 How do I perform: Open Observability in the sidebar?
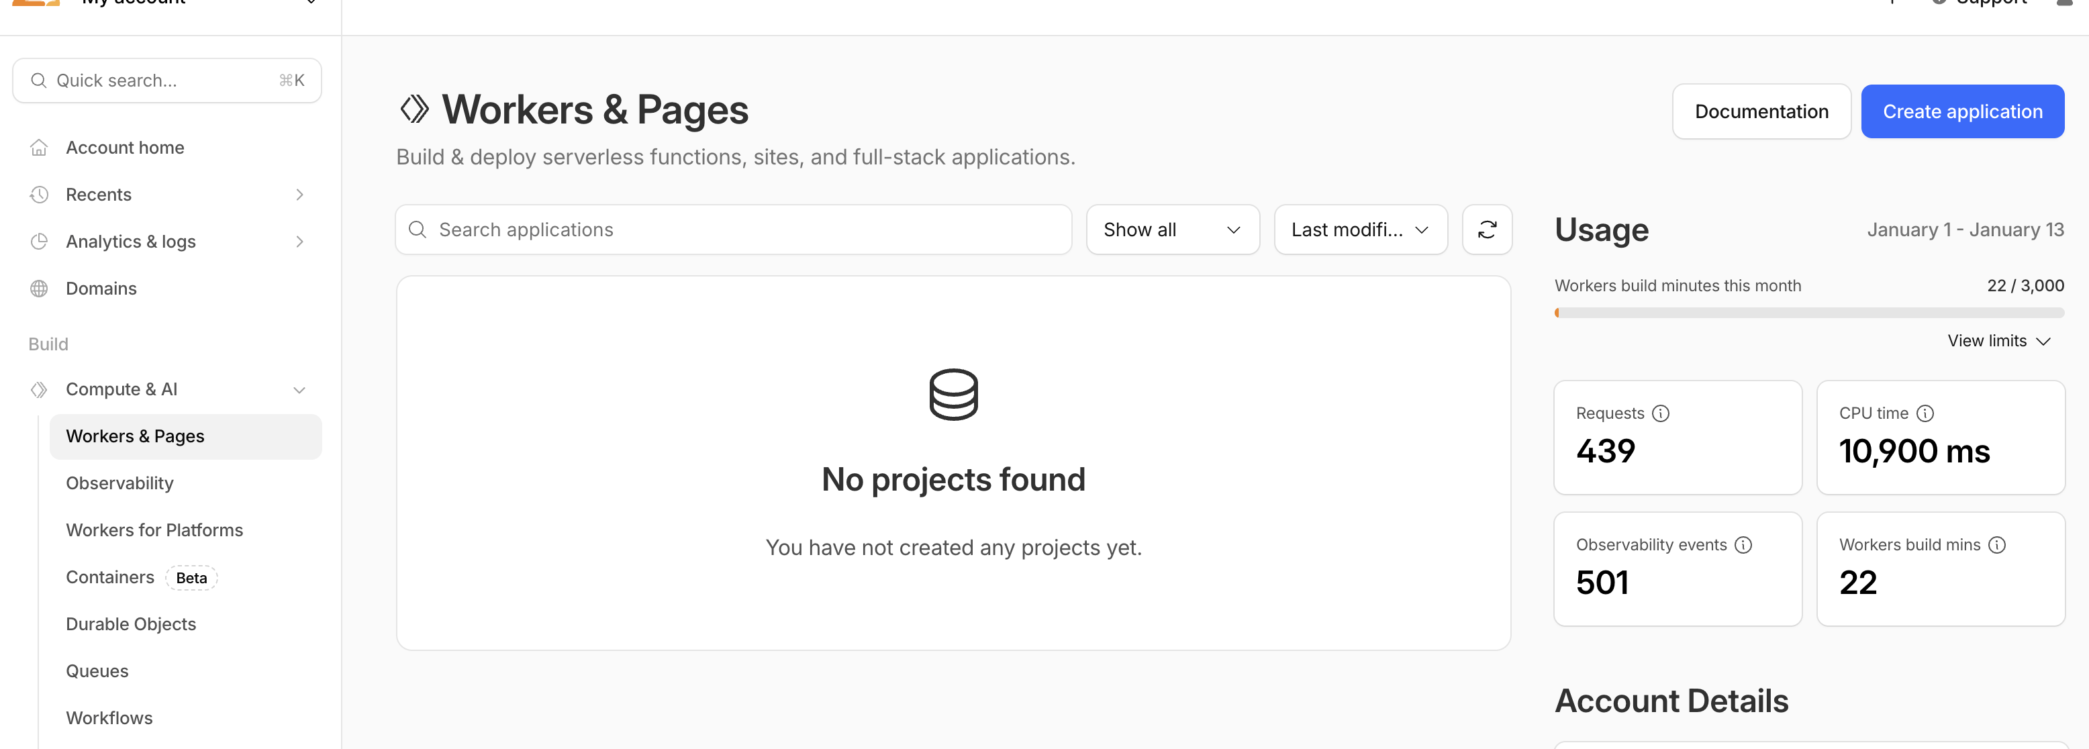(120, 483)
